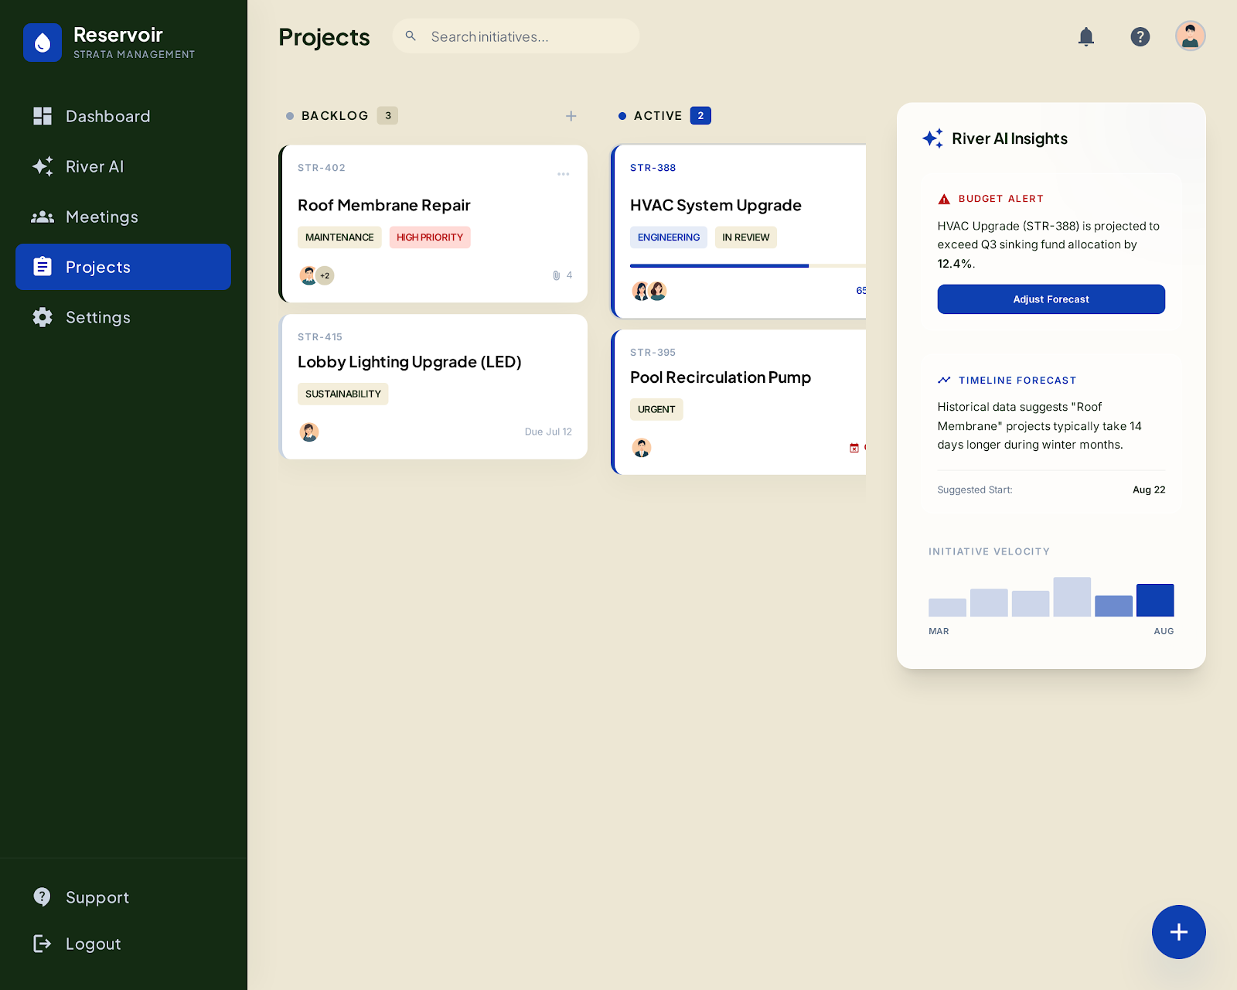Open the help question mark icon

[x=1140, y=36]
